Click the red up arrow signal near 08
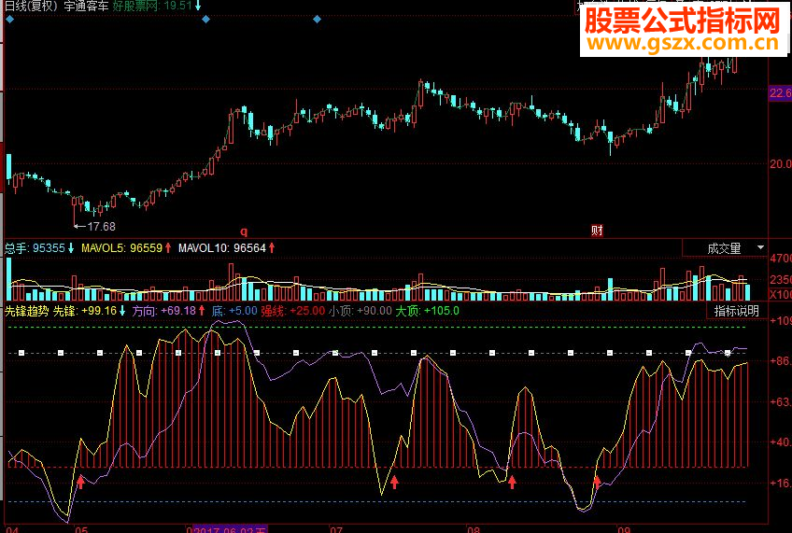792x533 pixels. click(x=512, y=482)
